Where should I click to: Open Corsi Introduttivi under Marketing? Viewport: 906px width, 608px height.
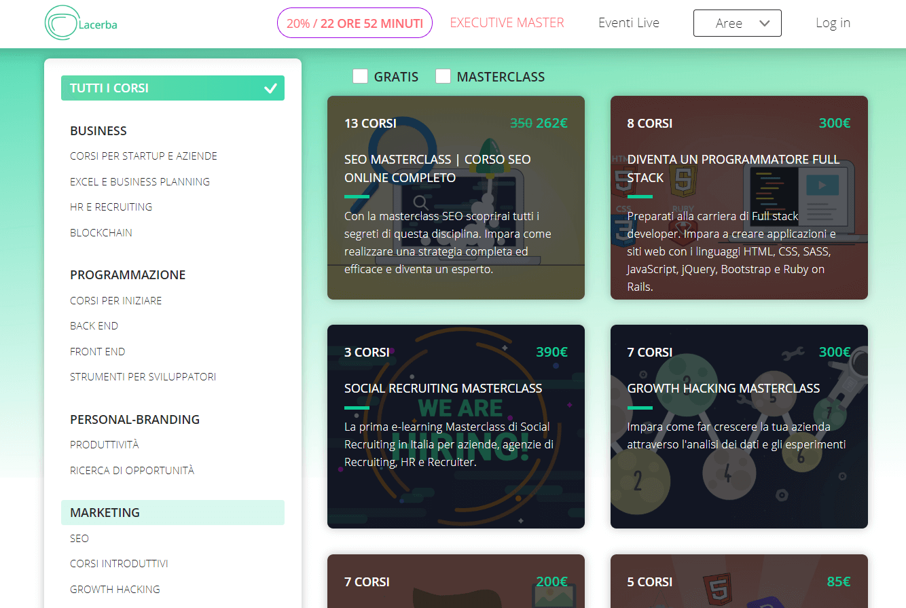pyautogui.click(x=119, y=564)
